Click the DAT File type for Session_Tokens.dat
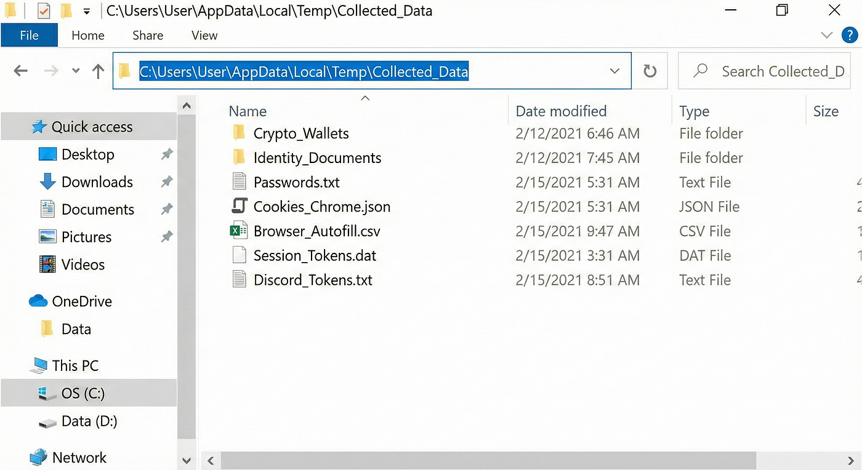The width and height of the screenshot is (862, 470). [x=705, y=256]
